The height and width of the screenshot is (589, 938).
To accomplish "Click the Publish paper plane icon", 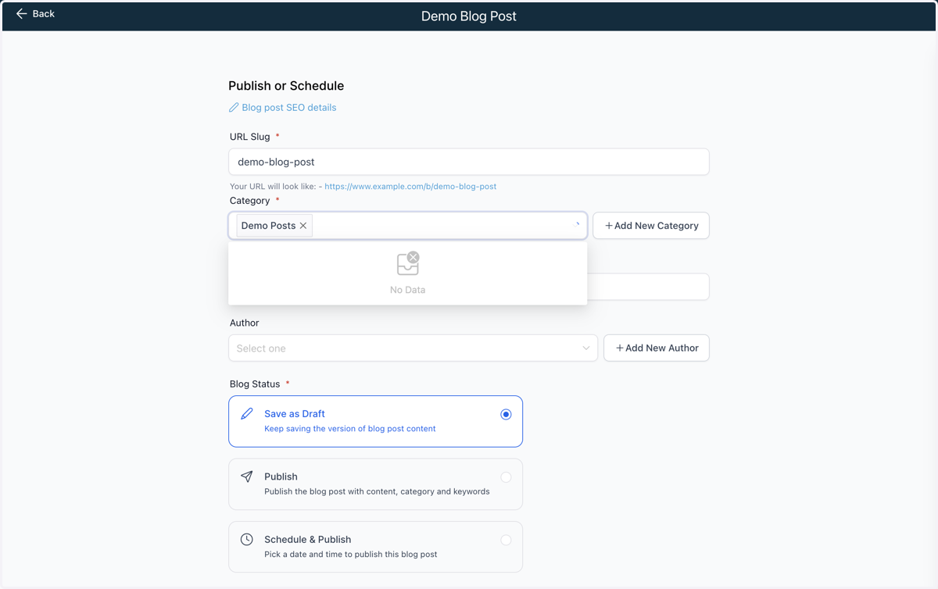I will (x=247, y=477).
